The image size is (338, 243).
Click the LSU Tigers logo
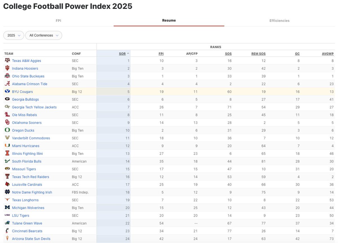[7, 215]
